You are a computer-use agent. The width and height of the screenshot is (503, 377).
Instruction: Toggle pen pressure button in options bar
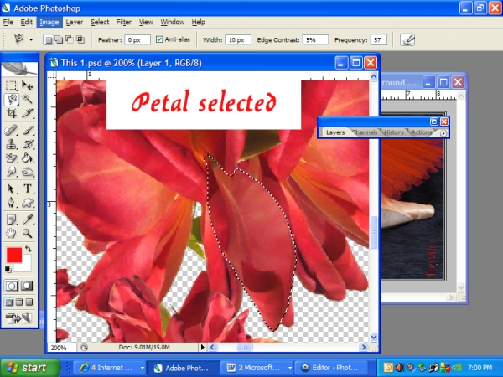coord(407,39)
